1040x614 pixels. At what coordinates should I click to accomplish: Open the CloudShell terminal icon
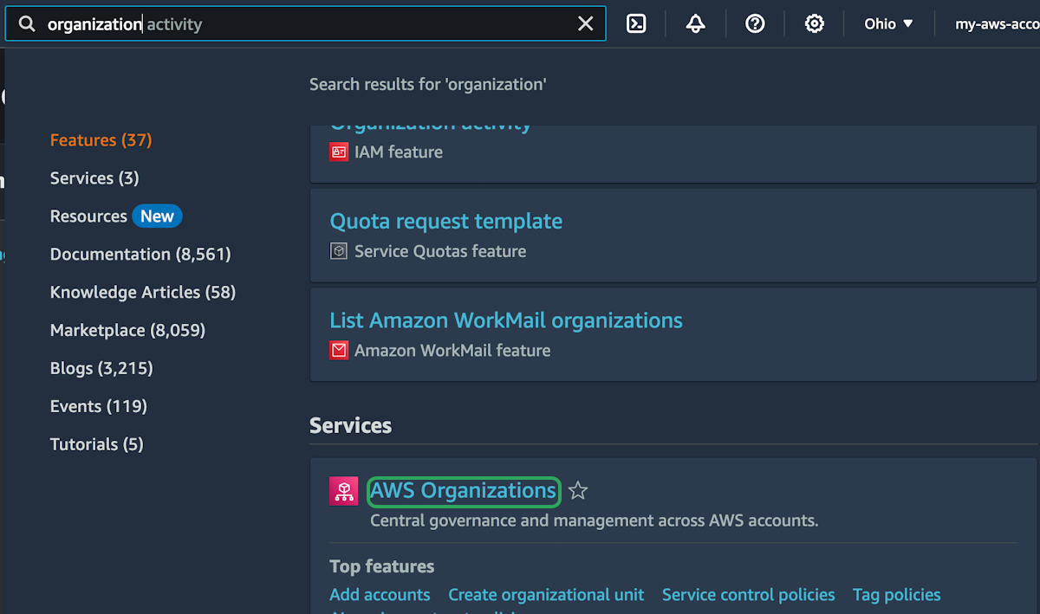[636, 24]
